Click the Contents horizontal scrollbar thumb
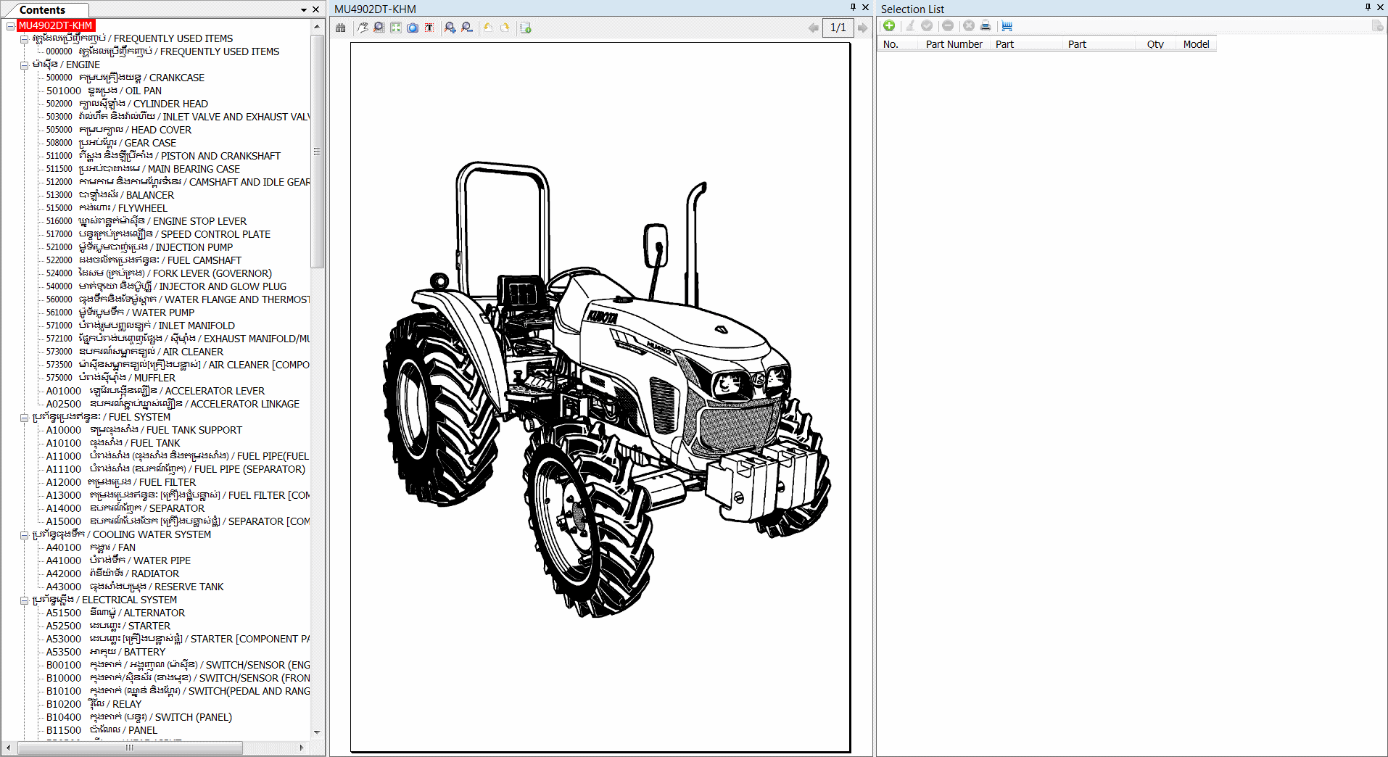The image size is (1388, 757). [130, 748]
